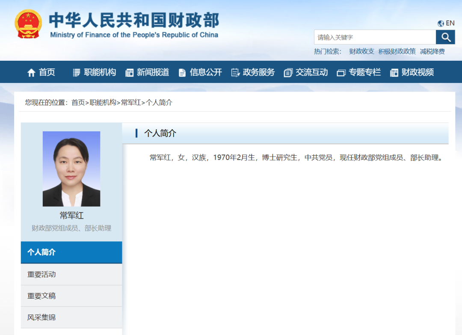This screenshot has height=335, width=462.
Task: Open the 减税降费 hot search link
Action: (432, 51)
